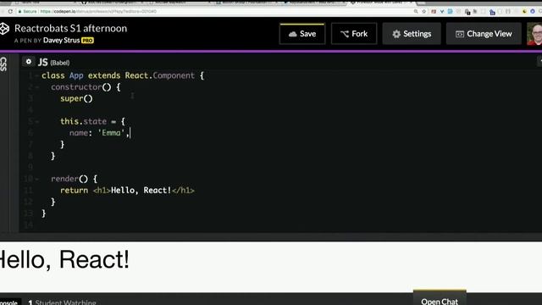Click on super() call line
This screenshot has height=305, width=542.
point(76,98)
